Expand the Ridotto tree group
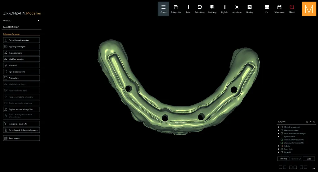Viewport: 318px width, 172px height. point(279,146)
